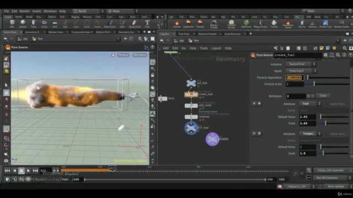Click the Explosion pyro shelf tool

click(188, 24)
